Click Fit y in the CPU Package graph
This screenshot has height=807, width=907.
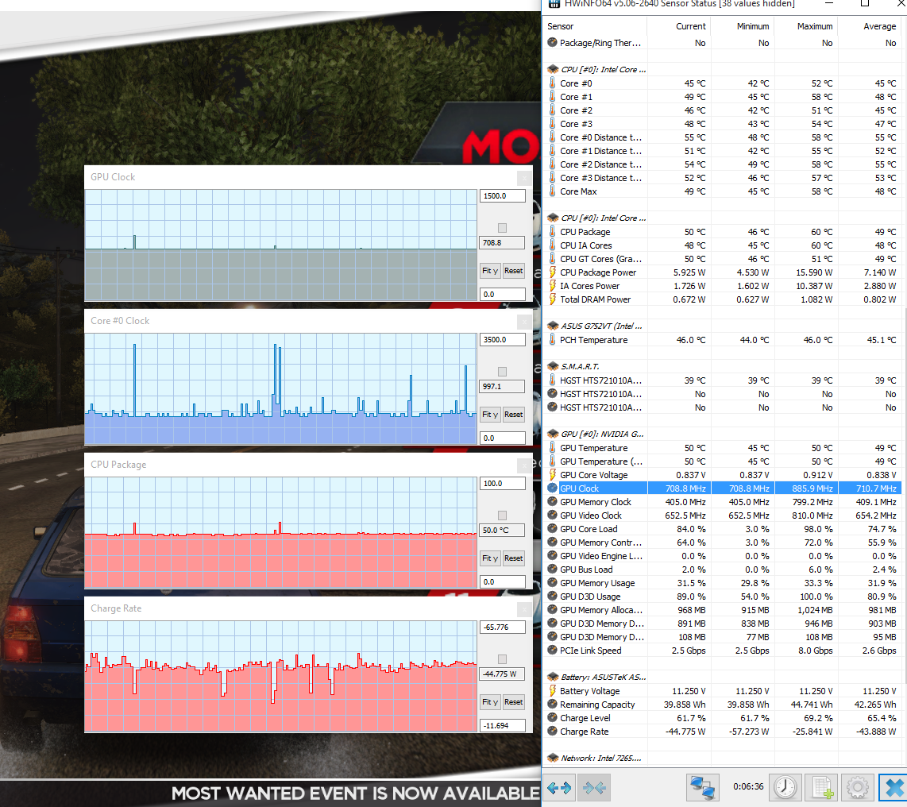(x=490, y=558)
